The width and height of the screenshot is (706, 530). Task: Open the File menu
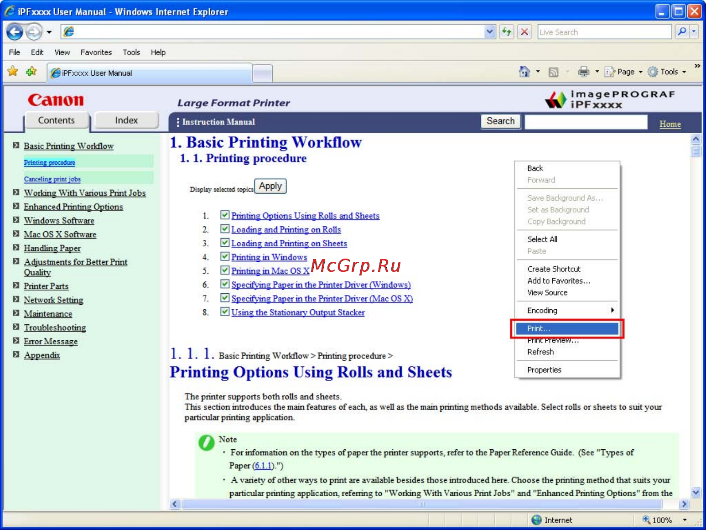(x=15, y=52)
